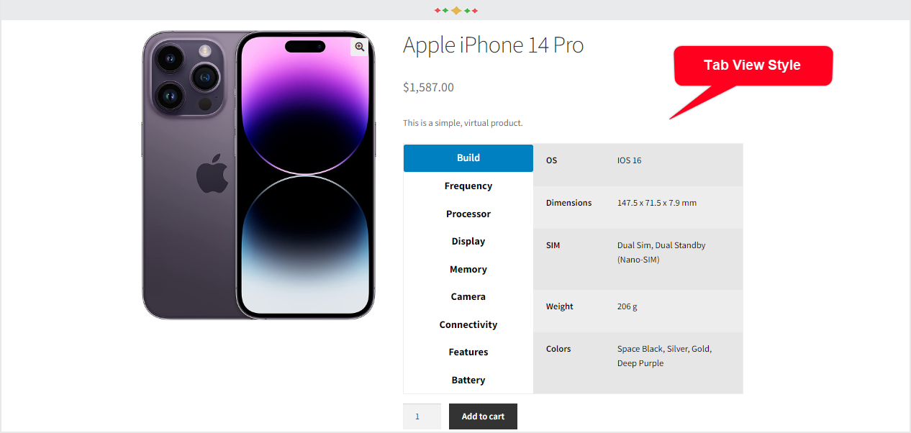Click the red Tab View Style callout
Viewport: 911px width, 433px height.
coord(752,65)
